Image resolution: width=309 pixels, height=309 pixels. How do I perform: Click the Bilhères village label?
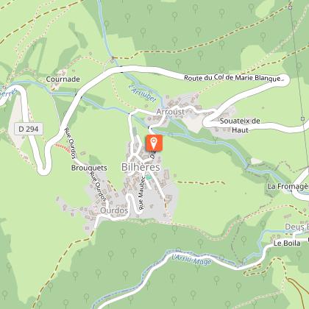pyautogui.click(x=141, y=167)
